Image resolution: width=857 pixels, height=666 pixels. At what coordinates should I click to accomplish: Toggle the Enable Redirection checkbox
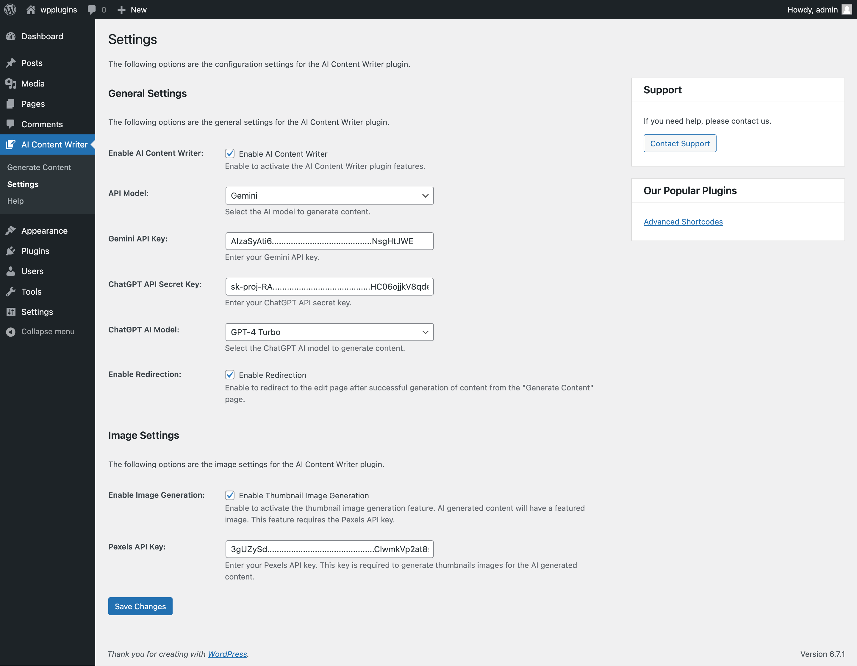point(229,375)
